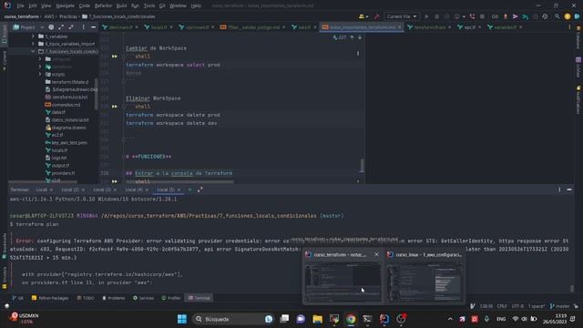Open File Explorer from taskbar
583x328 pixels.
click(317, 319)
